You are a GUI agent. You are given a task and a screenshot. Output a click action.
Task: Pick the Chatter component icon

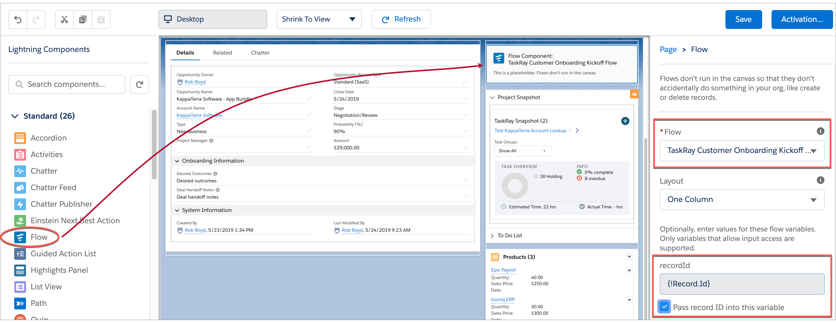tap(20, 171)
